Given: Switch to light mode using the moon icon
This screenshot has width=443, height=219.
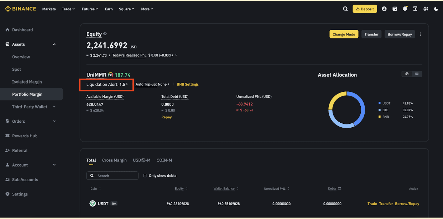Looking at the screenshot, I should pos(436,9).
